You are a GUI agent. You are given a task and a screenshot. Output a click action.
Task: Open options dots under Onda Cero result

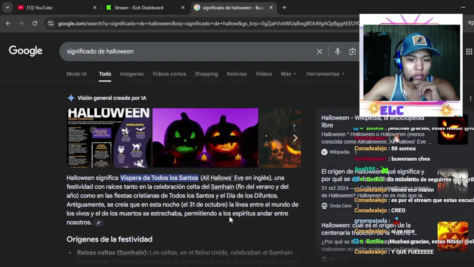pos(358,206)
